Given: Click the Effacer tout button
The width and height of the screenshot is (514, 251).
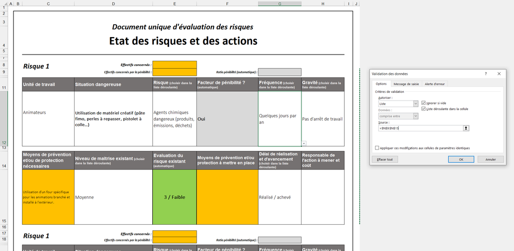Looking at the screenshot, I should coord(385,159).
